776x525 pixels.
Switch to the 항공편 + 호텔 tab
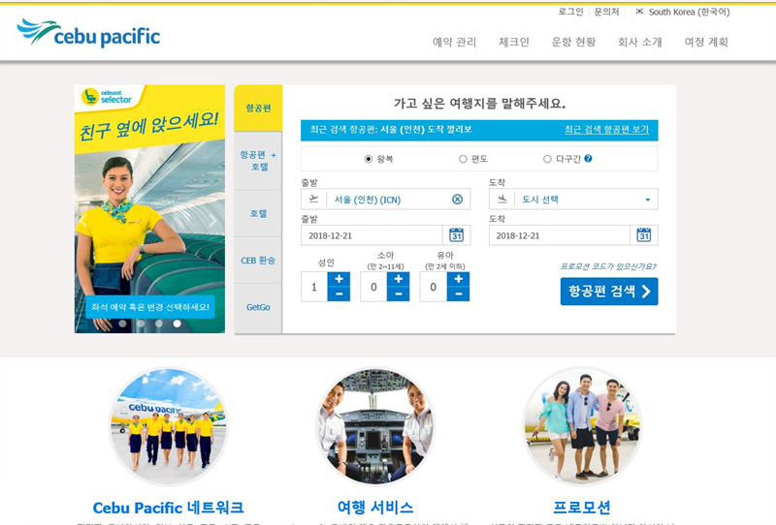[258, 161]
